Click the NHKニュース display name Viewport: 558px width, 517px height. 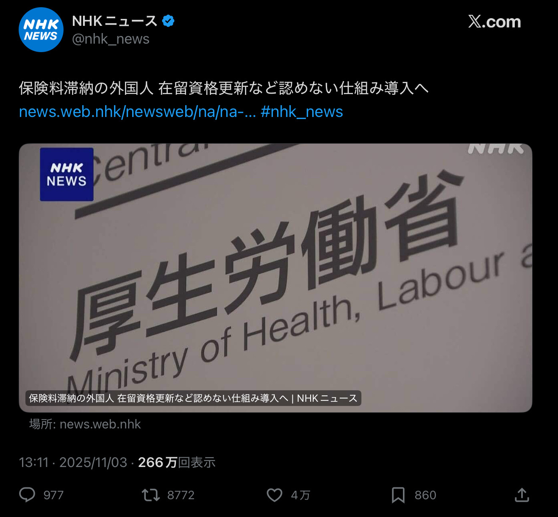coord(114,21)
